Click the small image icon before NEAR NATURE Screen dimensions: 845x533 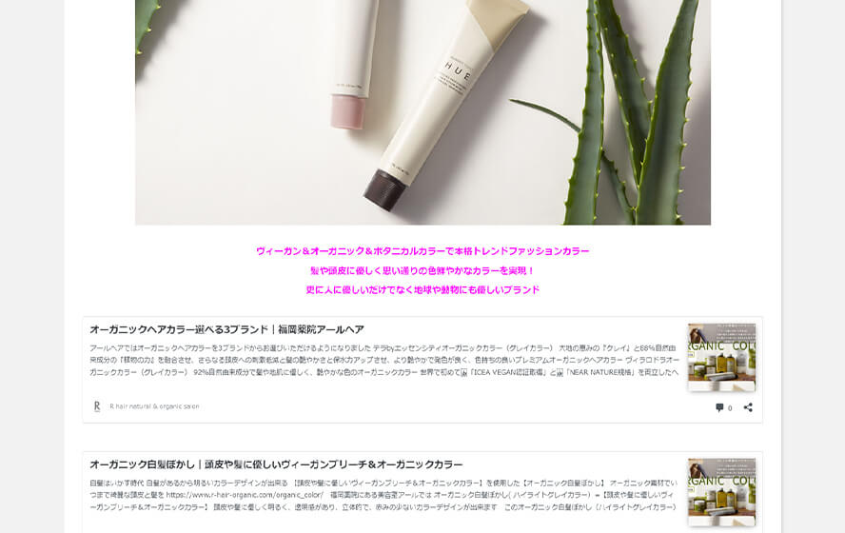coord(560,372)
